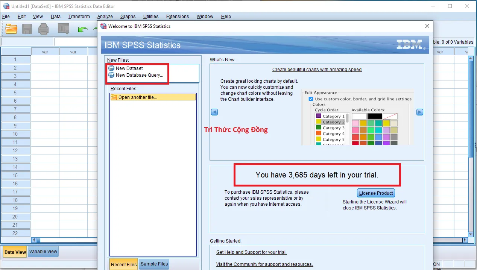
Task: Close the Welcome dialog
Action: point(427,26)
